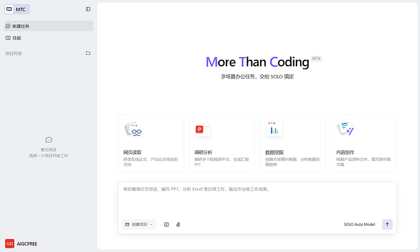The width and height of the screenshot is (420, 252).
Task: Click the 暂无项目 empty-state text
Action: 49,150
